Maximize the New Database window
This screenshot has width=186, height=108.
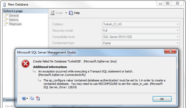click(168, 3)
